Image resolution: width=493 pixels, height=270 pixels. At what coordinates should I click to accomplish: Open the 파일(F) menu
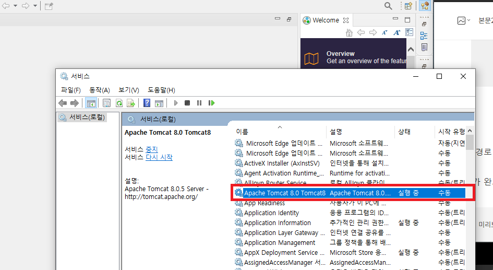coord(71,90)
